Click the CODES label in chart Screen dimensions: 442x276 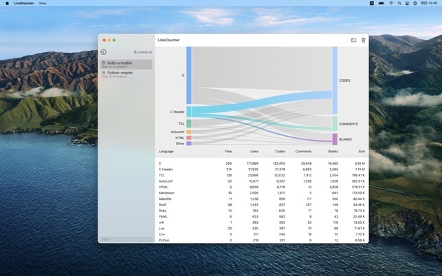pyautogui.click(x=344, y=80)
